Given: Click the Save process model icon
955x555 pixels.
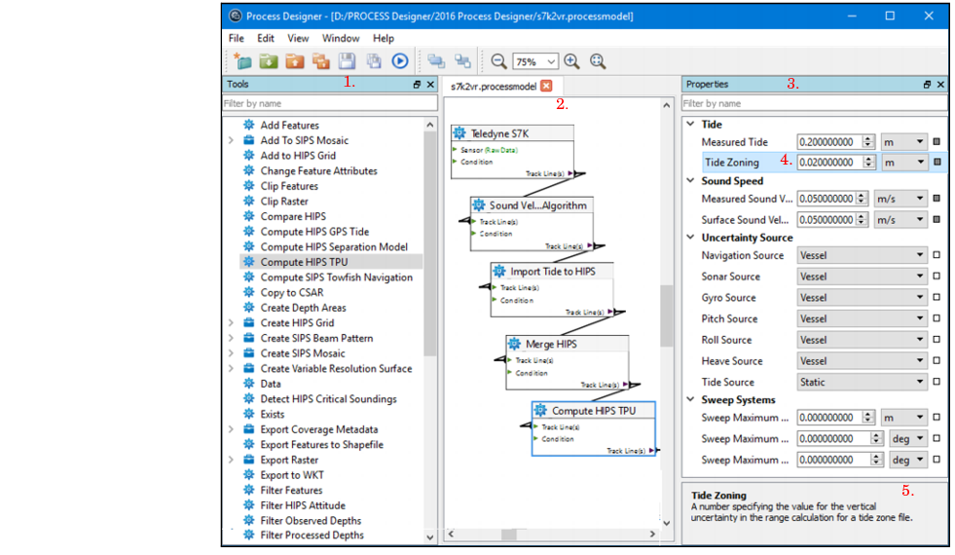Looking at the screenshot, I should (348, 61).
